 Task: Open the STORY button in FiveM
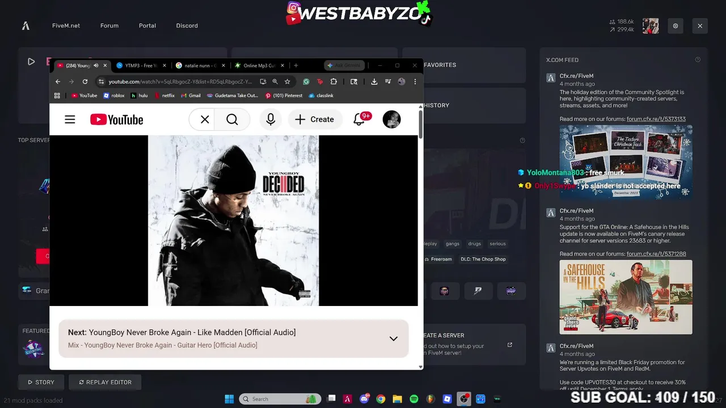(x=41, y=382)
